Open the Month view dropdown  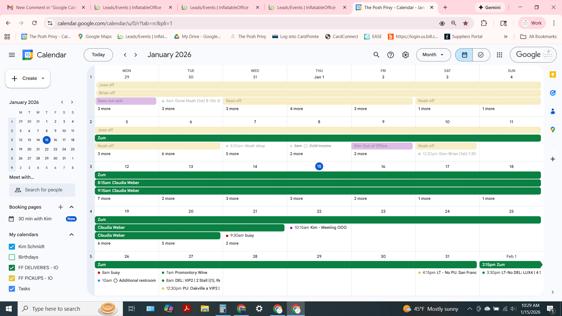click(433, 55)
